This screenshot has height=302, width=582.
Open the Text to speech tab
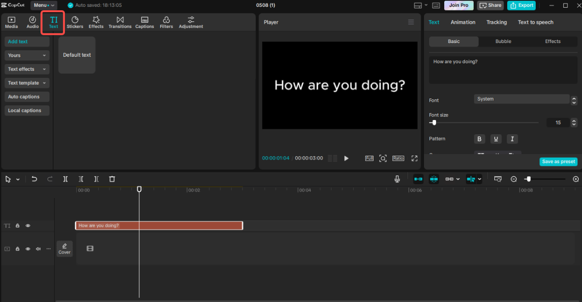point(535,22)
